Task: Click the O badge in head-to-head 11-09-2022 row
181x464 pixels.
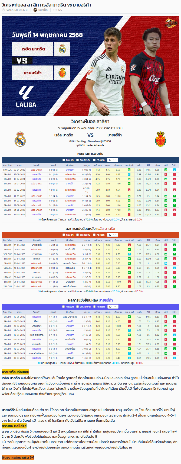Action: (x=175, y=196)
